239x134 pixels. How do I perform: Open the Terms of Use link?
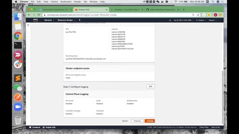click(x=215, y=127)
